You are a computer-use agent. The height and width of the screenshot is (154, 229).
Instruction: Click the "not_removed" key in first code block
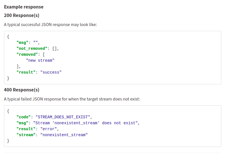pyautogui.click(x=32, y=48)
